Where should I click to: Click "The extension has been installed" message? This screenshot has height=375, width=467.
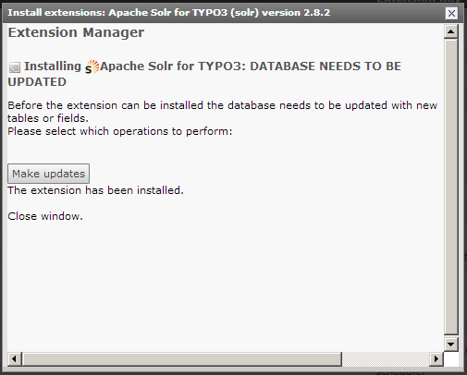pos(95,190)
